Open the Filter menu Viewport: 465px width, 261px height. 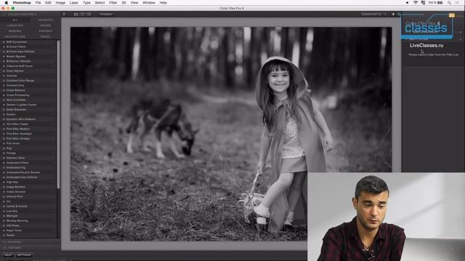(x=113, y=3)
